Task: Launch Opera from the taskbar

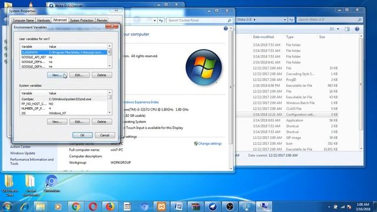Action: tap(93, 207)
